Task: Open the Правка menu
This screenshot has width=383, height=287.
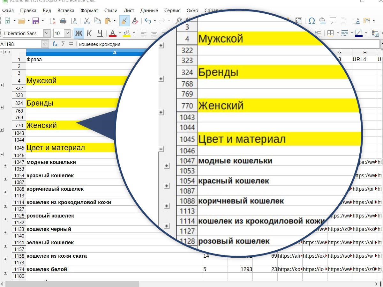Action: coord(28,11)
